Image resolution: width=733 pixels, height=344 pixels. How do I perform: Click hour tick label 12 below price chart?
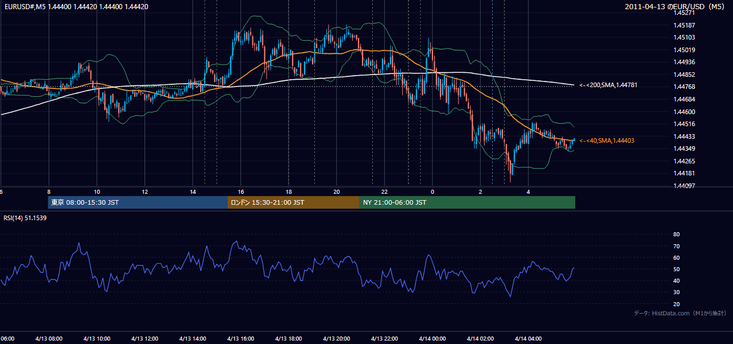(145, 191)
